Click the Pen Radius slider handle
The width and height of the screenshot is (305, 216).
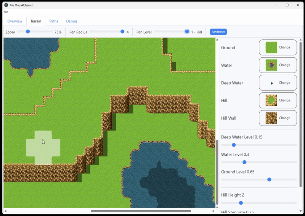tap(122, 31)
